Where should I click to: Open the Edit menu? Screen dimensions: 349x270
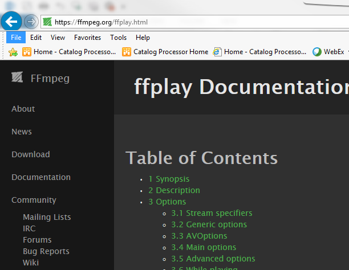tap(36, 38)
